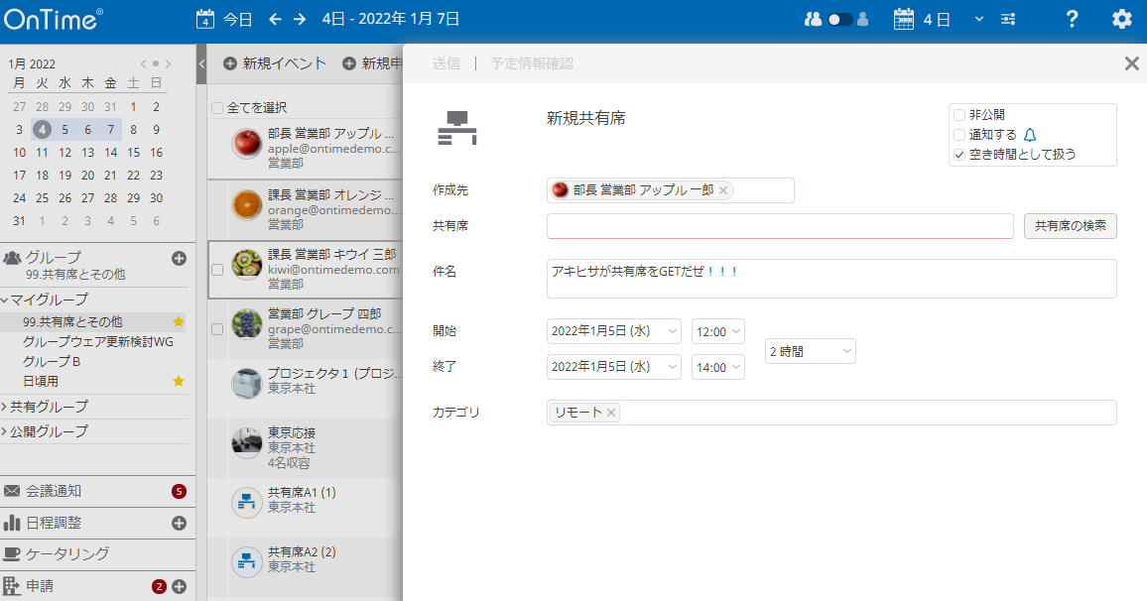1147x601 pixels.
Task: Toggle the group/person view switch
Action: coord(839,19)
